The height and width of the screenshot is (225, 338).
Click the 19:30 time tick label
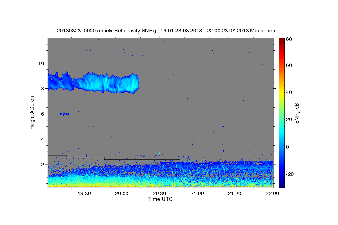tap(84, 194)
